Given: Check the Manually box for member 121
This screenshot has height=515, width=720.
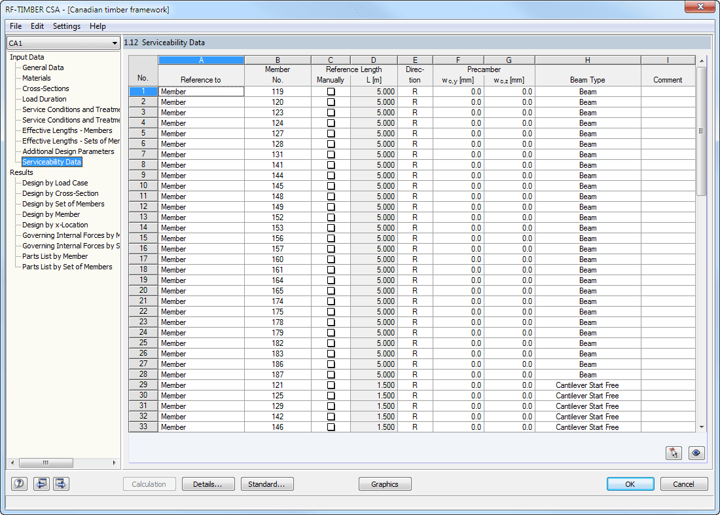Looking at the screenshot, I should 331,385.
